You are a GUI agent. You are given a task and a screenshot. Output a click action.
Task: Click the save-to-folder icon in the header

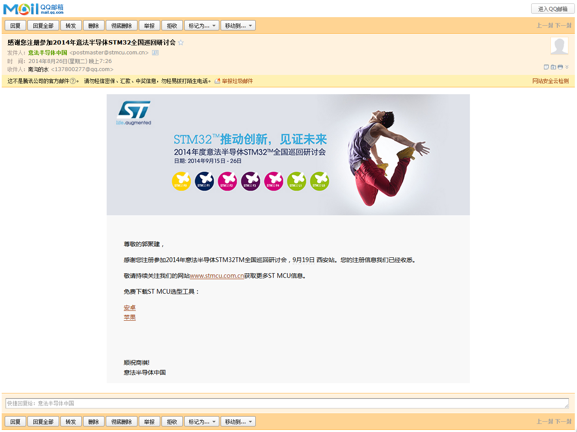pos(553,67)
